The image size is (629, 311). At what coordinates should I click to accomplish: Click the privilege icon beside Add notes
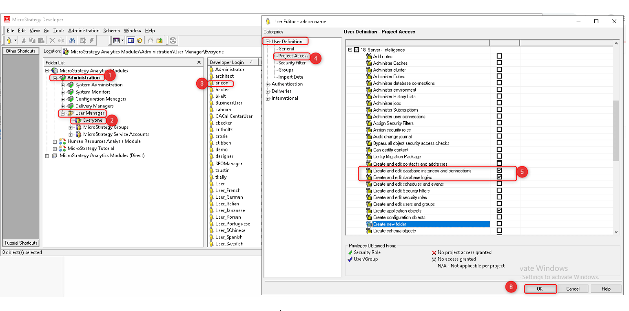[369, 57]
